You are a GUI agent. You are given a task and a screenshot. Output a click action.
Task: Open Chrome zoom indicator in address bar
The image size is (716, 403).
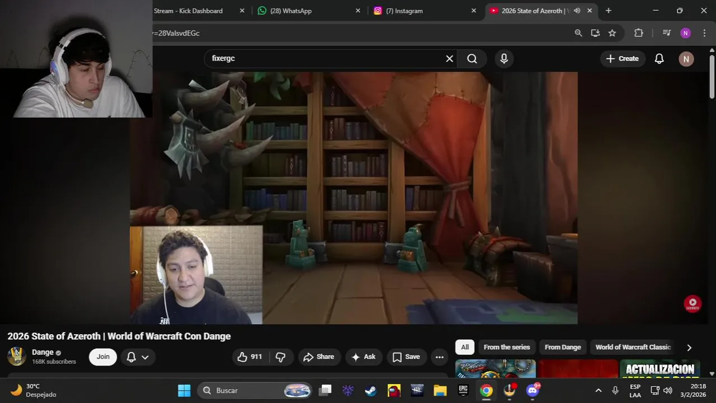click(x=578, y=33)
